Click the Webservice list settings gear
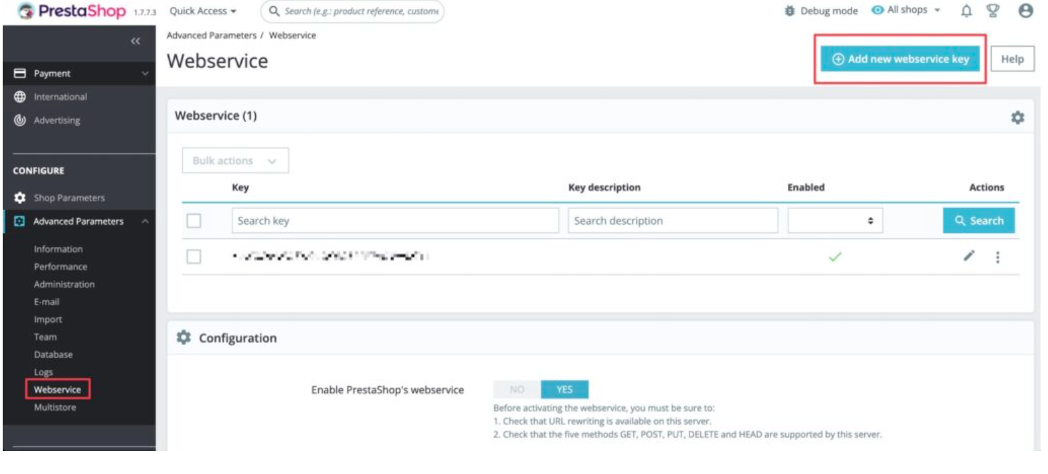 (x=1017, y=117)
